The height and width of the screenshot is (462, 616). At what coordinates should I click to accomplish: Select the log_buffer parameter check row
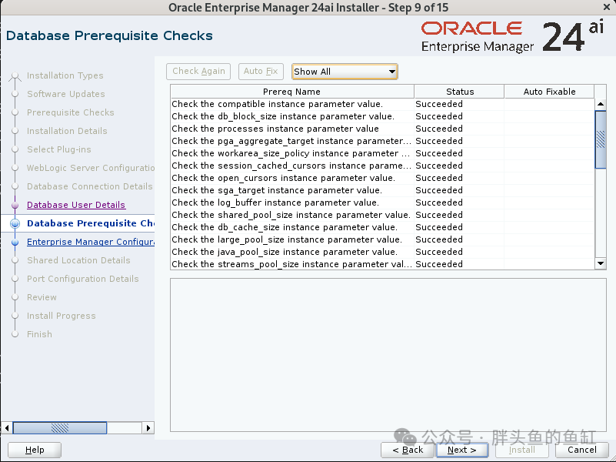[x=382, y=203]
